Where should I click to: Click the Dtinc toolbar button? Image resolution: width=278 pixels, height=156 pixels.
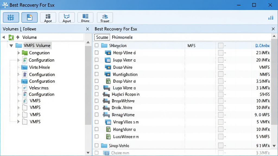coord(85,17)
